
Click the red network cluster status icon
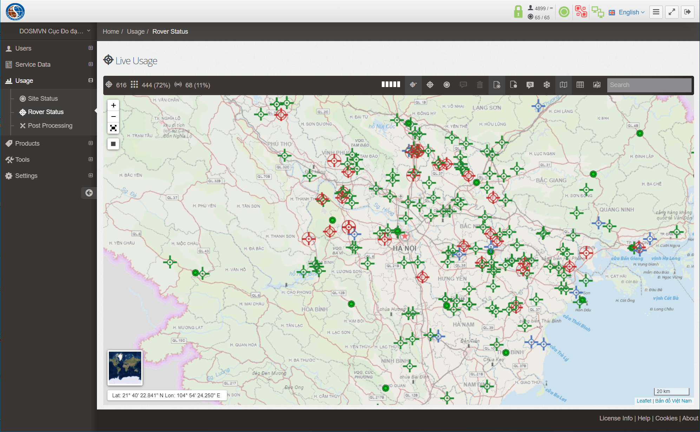point(581,12)
